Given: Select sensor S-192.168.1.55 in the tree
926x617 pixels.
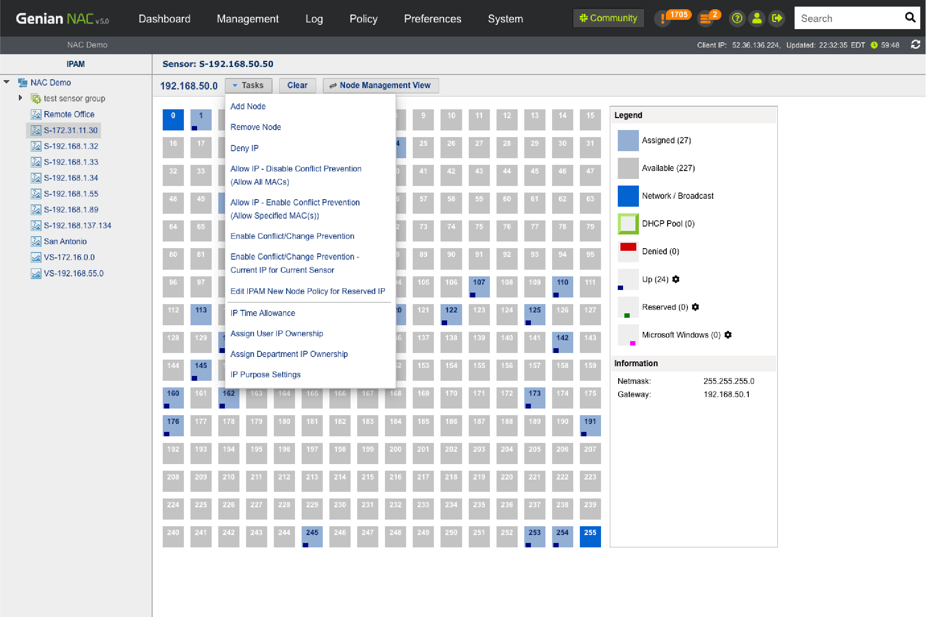Looking at the screenshot, I should [71, 194].
